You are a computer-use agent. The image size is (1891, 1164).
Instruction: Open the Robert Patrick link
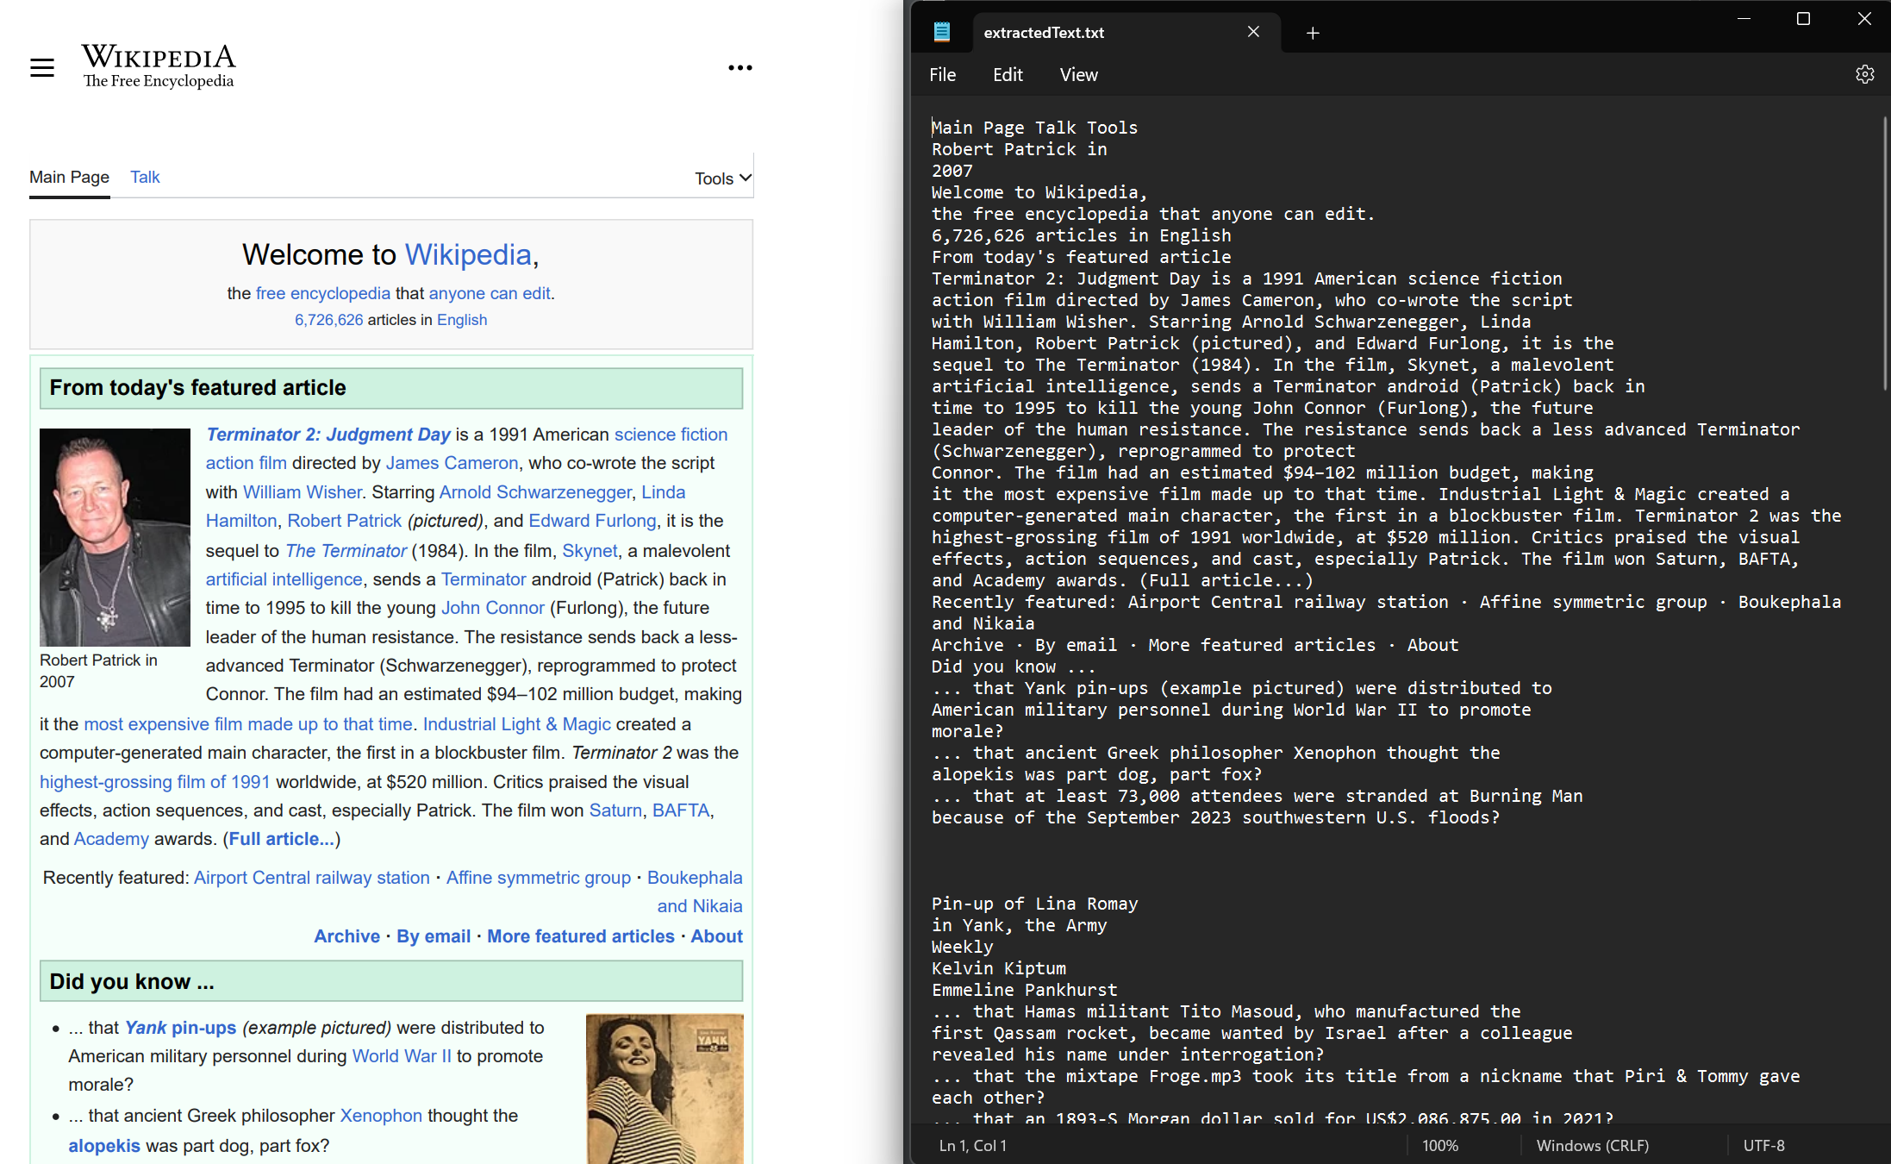pos(344,521)
